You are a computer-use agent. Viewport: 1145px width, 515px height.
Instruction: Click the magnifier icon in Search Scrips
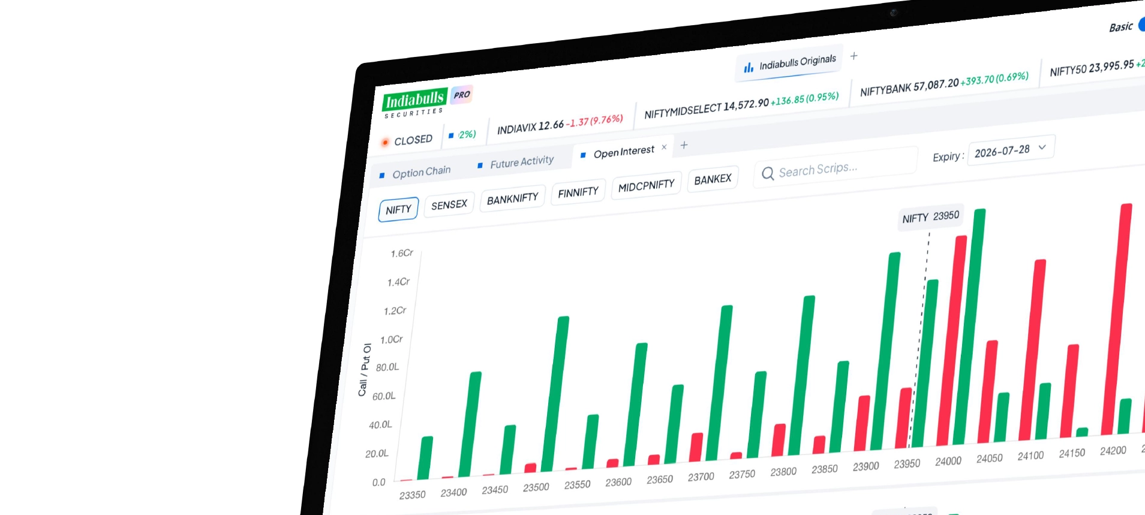tap(768, 174)
